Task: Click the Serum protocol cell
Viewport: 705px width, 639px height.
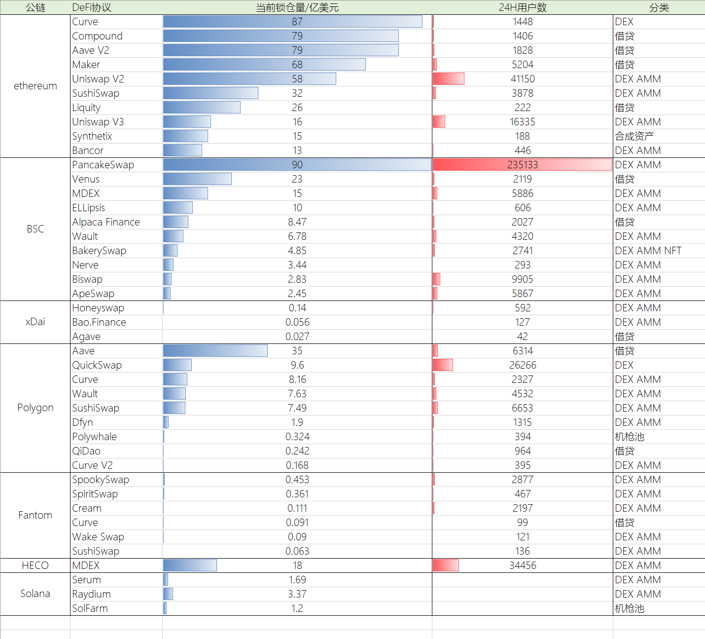Action: (x=116, y=580)
